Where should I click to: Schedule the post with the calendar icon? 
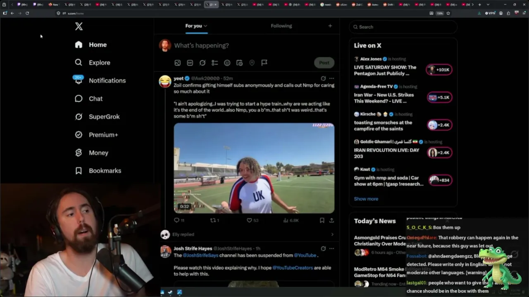click(239, 63)
